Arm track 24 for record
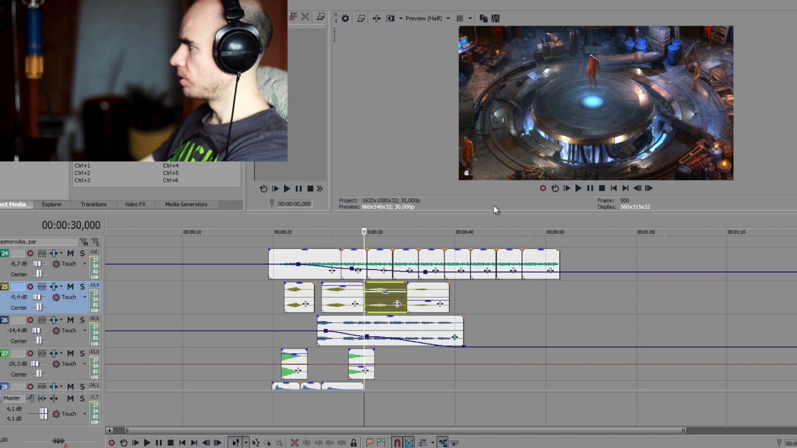797x448 pixels. coord(30,253)
